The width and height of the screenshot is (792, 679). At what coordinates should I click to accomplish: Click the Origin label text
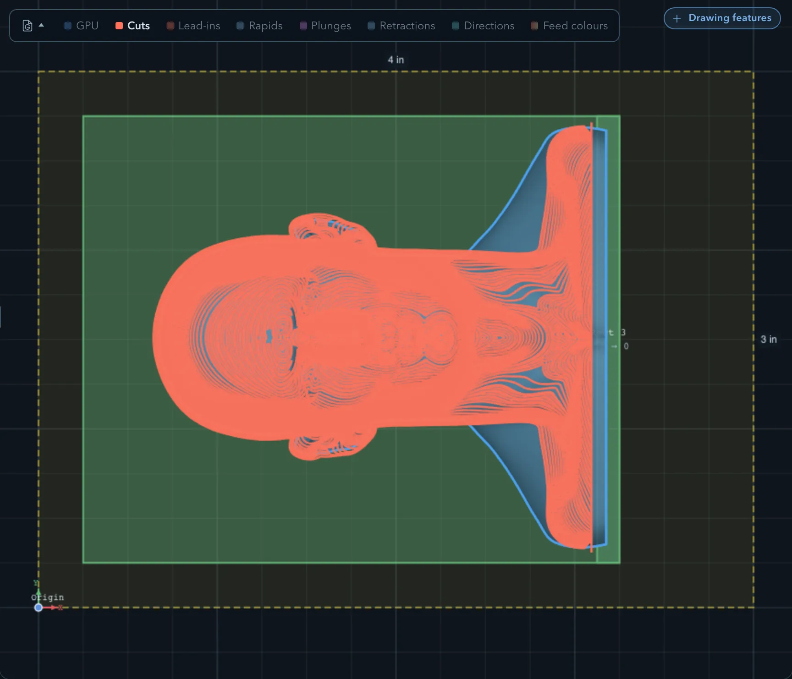pos(48,597)
